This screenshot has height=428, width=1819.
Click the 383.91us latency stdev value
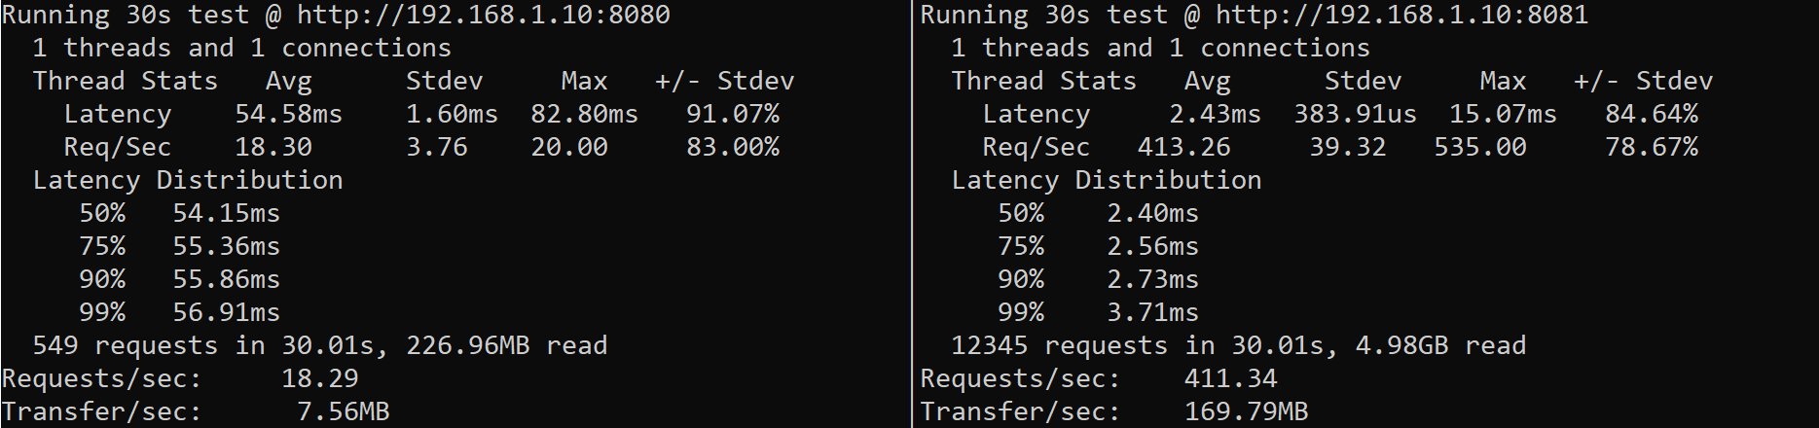pyautogui.click(x=1355, y=115)
